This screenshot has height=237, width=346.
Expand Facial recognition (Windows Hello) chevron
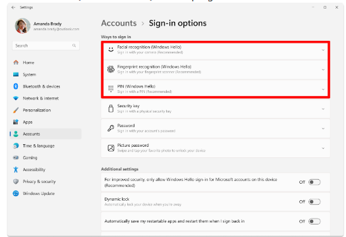click(x=323, y=50)
